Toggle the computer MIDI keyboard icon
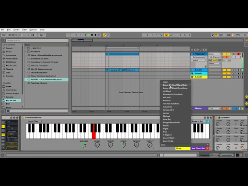The height and width of the screenshot is (186, 248). click(x=216, y=35)
